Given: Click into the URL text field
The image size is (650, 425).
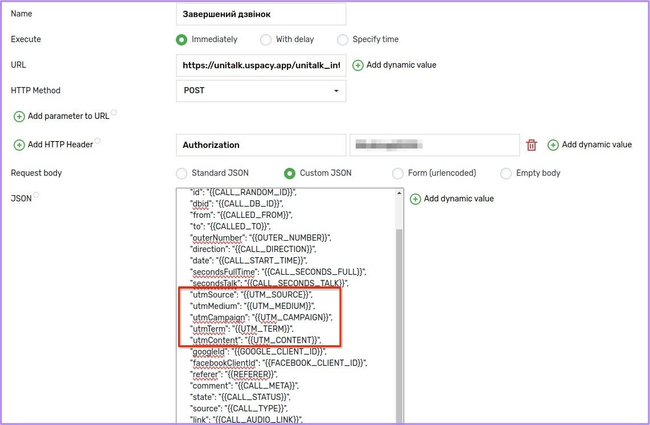Looking at the screenshot, I should click(x=261, y=65).
